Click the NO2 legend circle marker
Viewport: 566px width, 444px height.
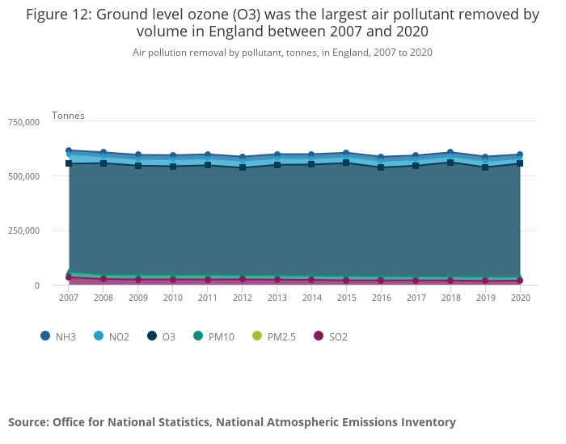point(99,336)
